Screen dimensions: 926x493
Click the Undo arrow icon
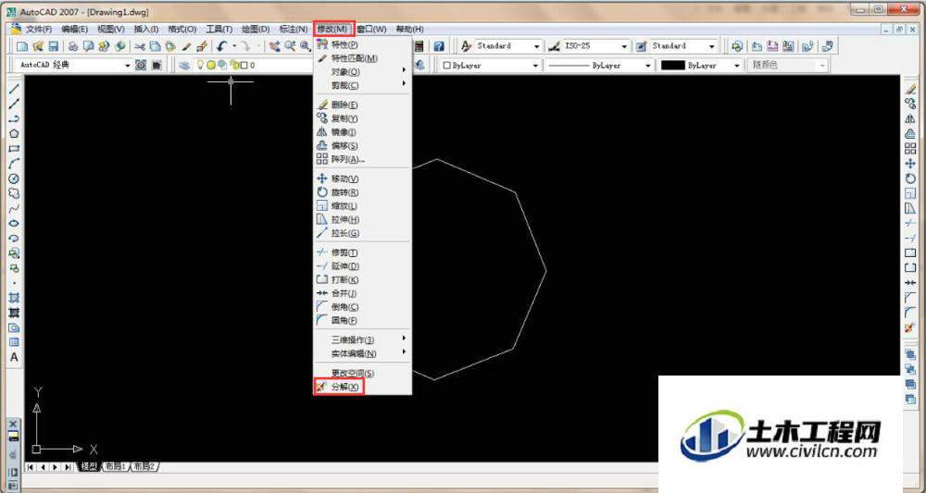point(222,46)
